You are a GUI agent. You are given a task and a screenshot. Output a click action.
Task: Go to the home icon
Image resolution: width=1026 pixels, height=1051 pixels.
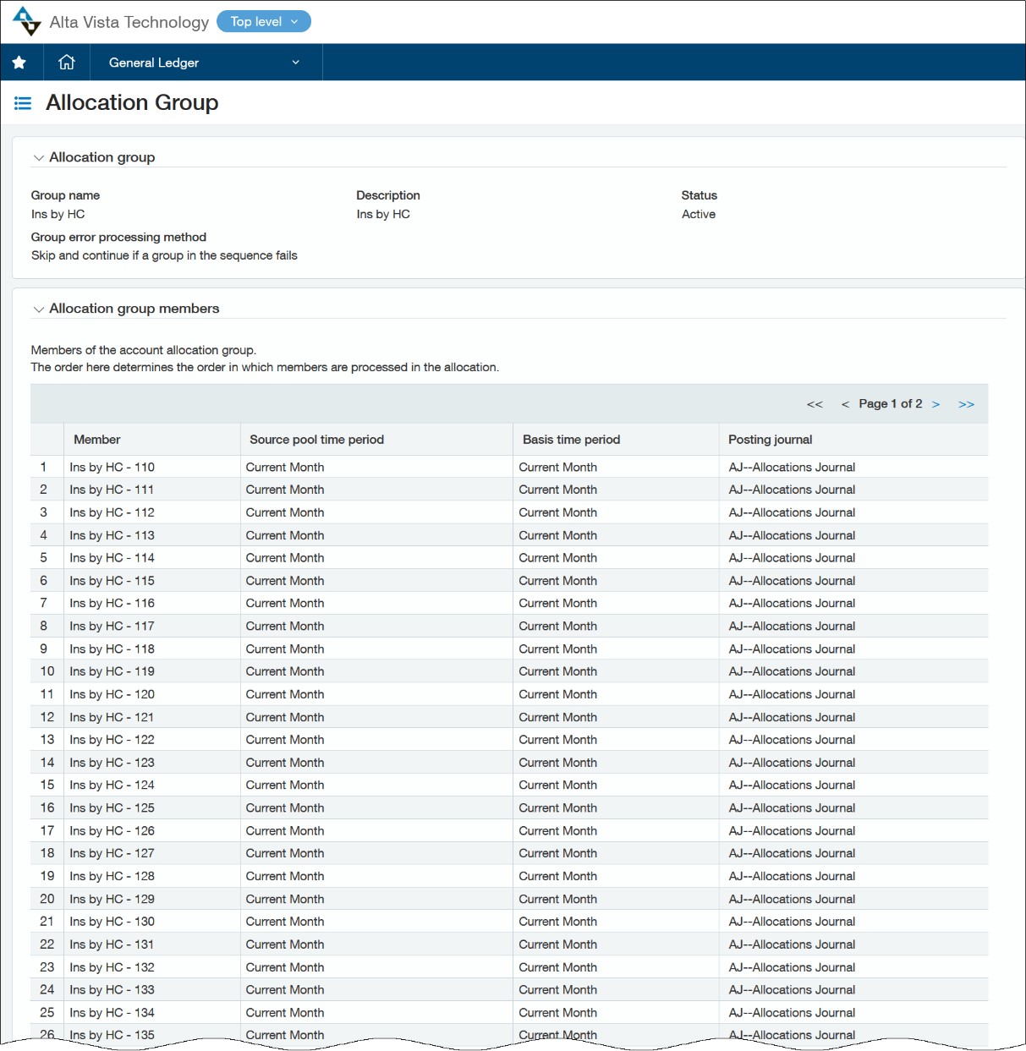coord(67,63)
